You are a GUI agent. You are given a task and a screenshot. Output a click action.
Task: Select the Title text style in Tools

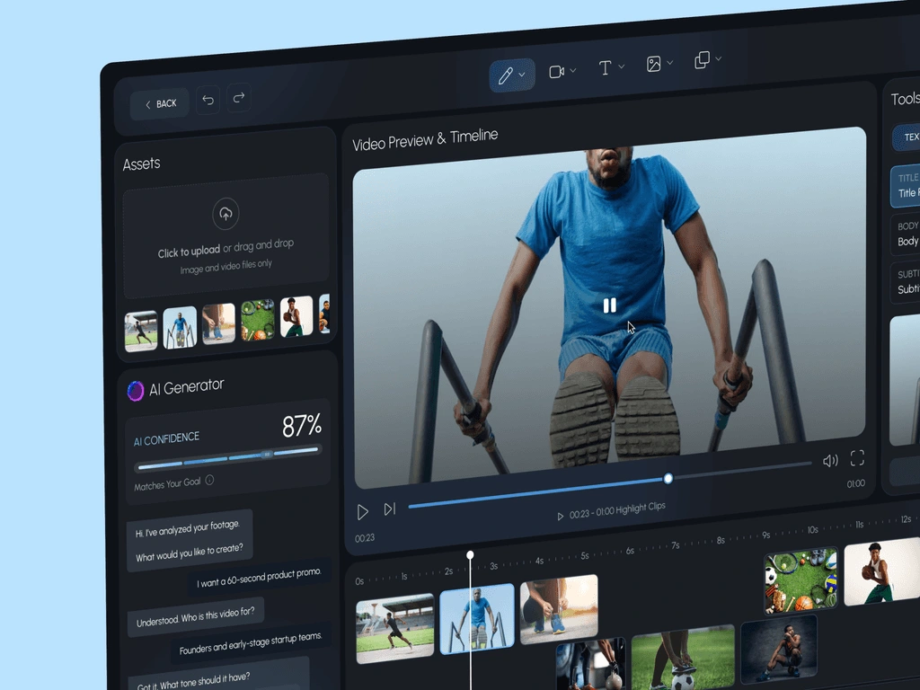click(906, 186)
